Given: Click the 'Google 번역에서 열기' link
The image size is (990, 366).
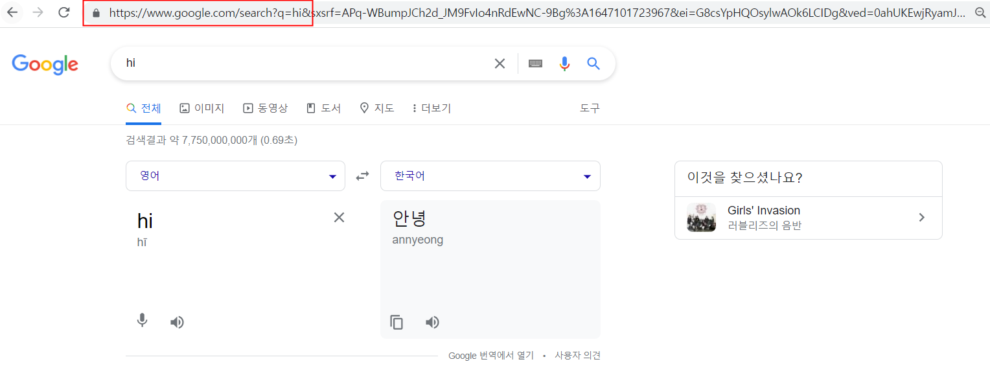Looking at the screenshot, I should 491,356.
